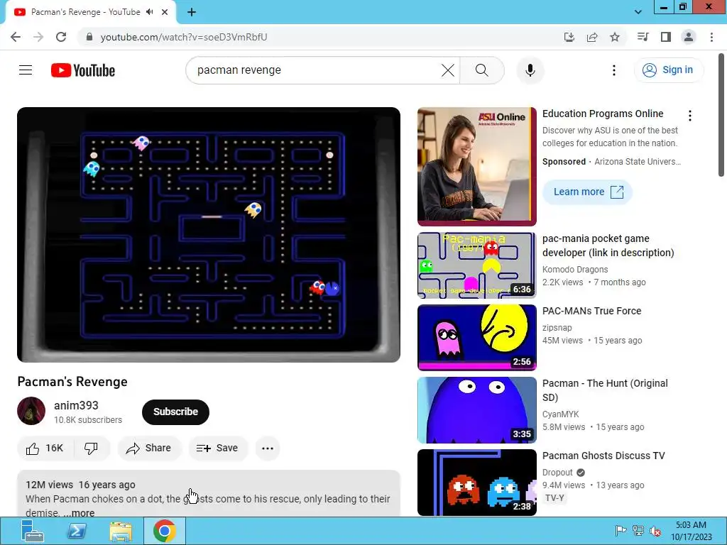Open tab search chevron
The height and width of the screenshot is (545, 727).
click(638, 12)
